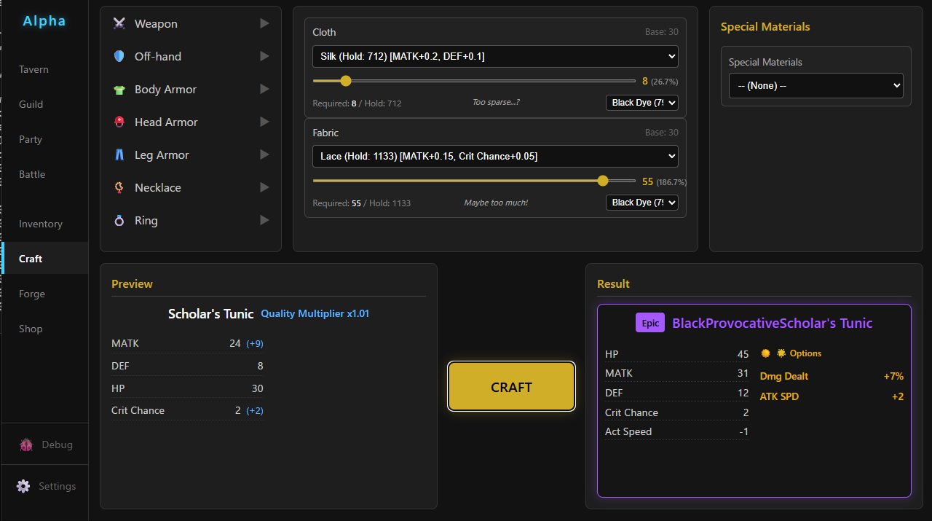Expand the Head Armor category arrow
This screenshot has width=932, height=521.
pyautogui.click(x=264, y=122)
